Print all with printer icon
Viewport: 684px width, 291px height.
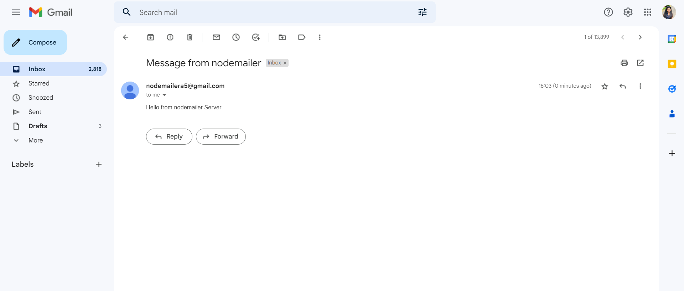click(x=624, y=63)
